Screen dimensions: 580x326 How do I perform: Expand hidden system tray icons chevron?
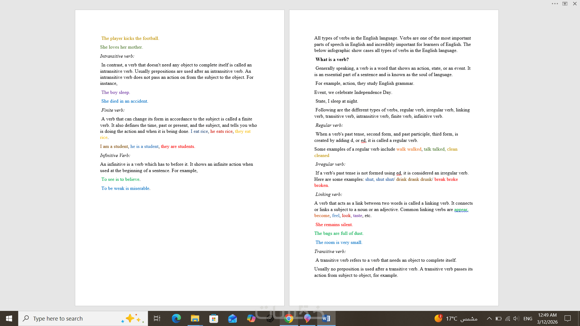[x=489, y=318]
